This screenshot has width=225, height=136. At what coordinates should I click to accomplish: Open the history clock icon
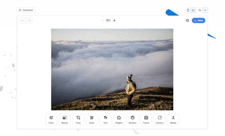click(187, 20)
